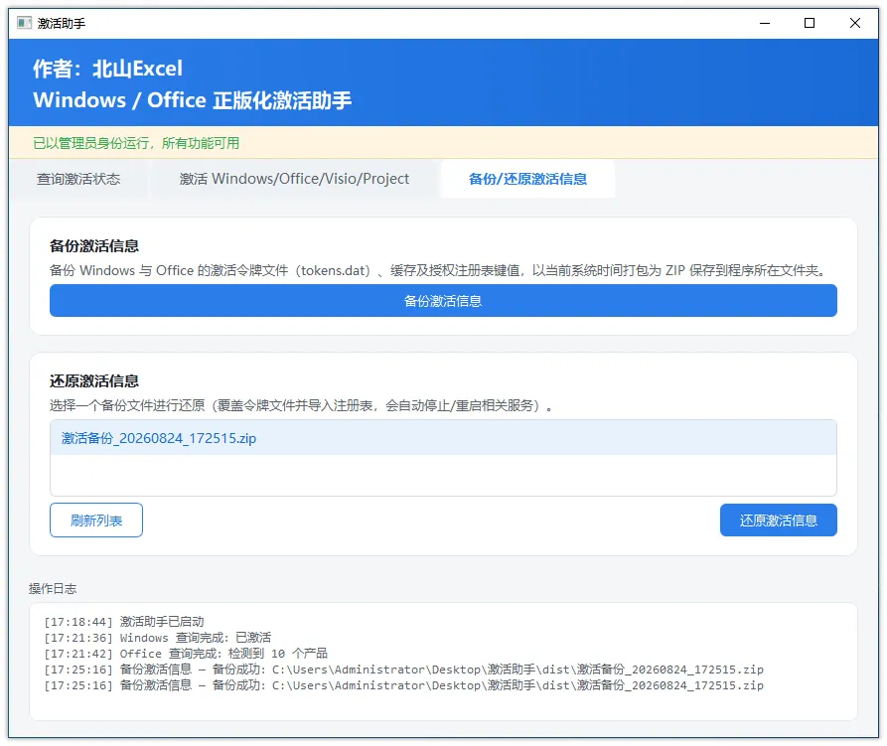
Task: Switch to the 查询激活状态 tab
Action: tap(78, 179)
